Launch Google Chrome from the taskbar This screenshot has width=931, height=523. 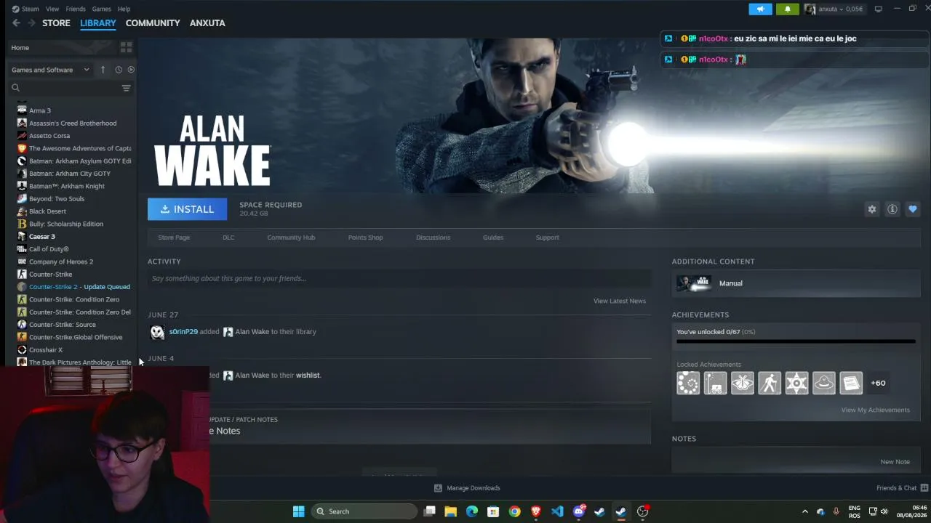515,511
